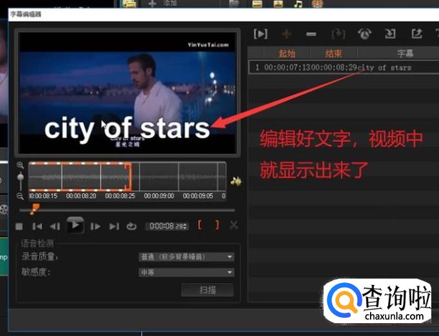Click the music note icon in the main toolbar
Viewport: 439px width, 336px height.
(298, 3)
